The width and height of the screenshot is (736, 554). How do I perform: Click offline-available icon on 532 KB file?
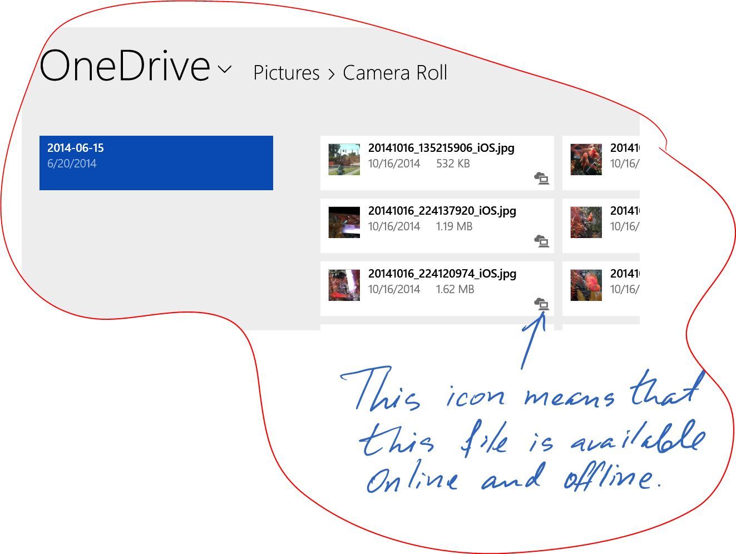click(541, 179)
